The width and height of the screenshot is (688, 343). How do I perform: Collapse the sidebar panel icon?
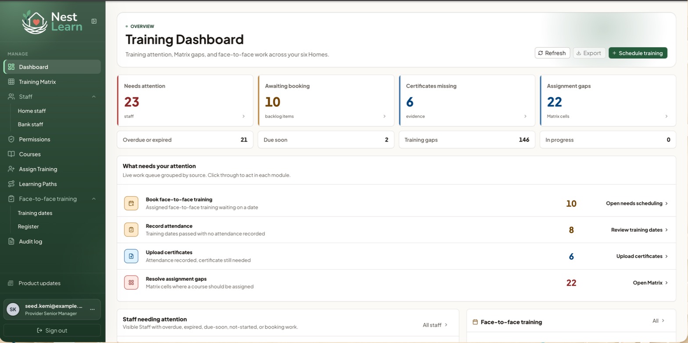[94, 21]
